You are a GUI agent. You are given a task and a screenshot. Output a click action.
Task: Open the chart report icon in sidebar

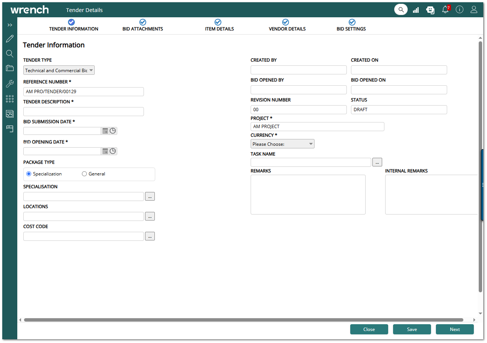(10, 114)
